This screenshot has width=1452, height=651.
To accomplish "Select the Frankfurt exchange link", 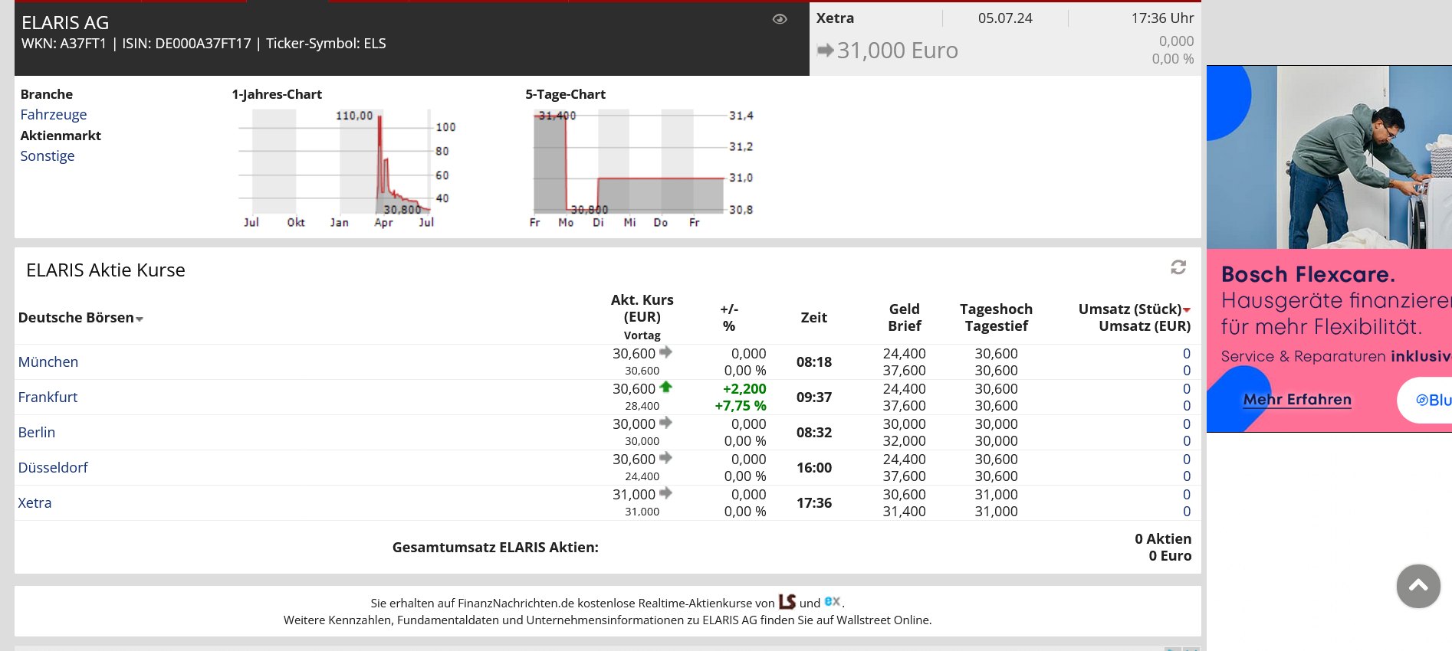I will coord(48,397).
